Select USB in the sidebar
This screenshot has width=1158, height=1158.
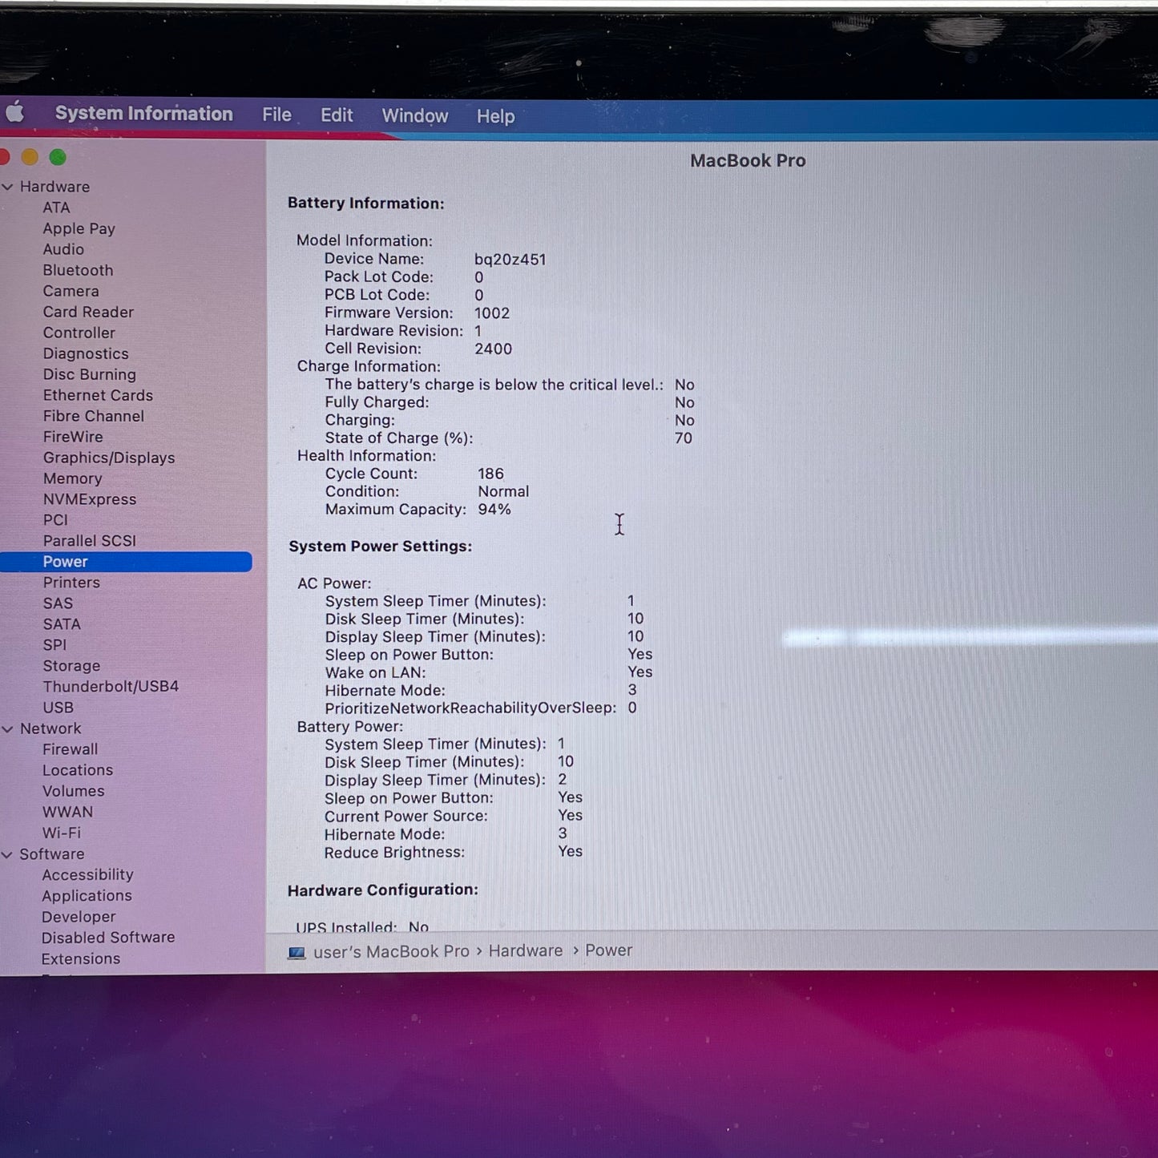click(58, 708)
